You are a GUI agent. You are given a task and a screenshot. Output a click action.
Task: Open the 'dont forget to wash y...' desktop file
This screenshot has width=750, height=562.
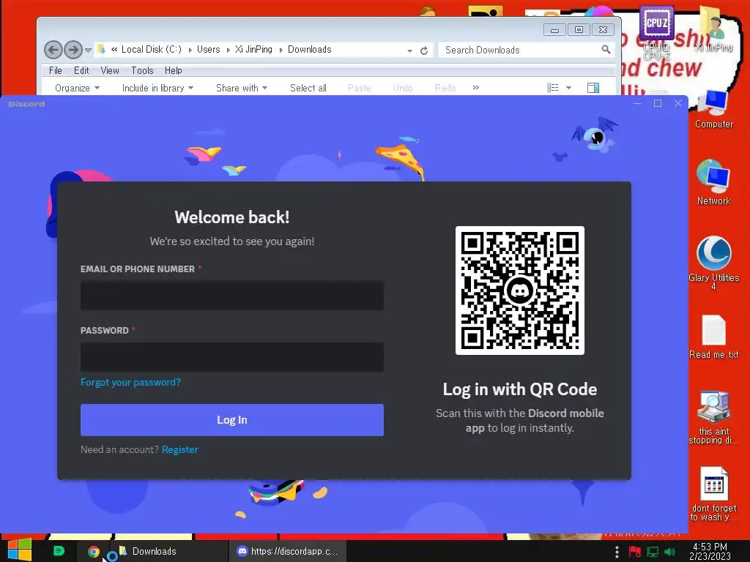click(x=713, y=494)
